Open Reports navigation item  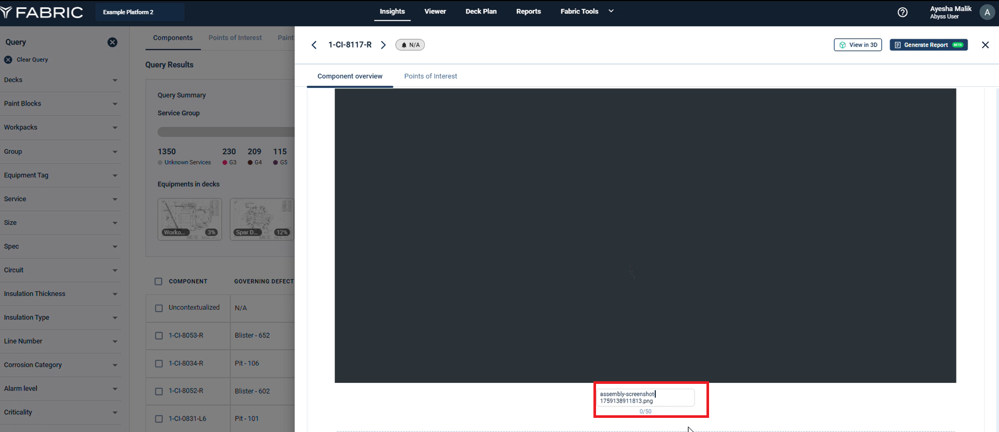tap(529, 12)
